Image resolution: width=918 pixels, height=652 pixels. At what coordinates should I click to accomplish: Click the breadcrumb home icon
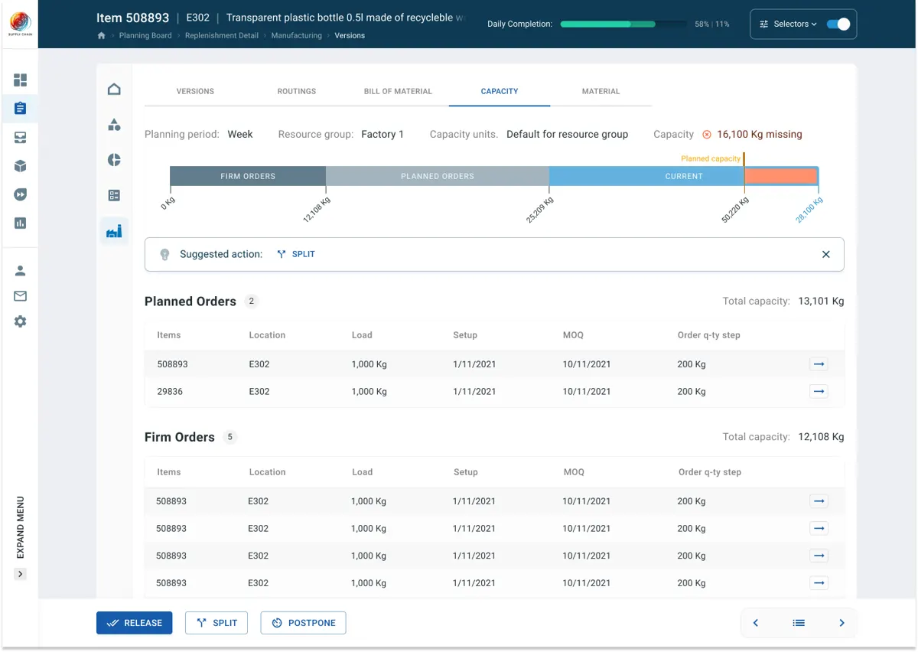pos(101,36)
